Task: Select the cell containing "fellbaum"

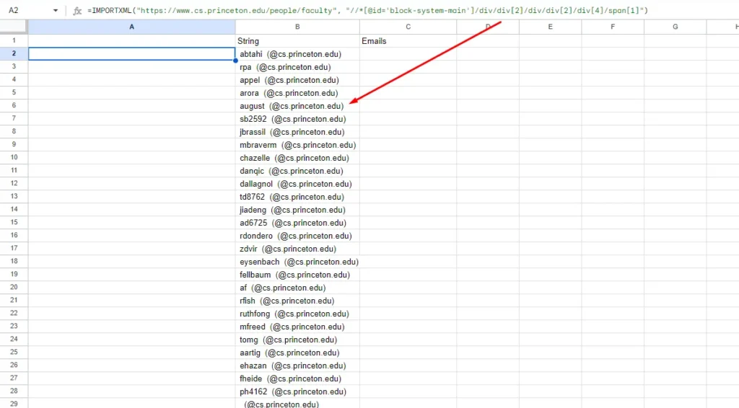Action: coord(297,275)
